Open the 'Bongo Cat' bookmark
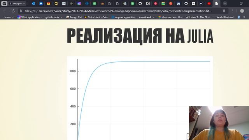The image size is (249, 140). pyautogui.click(x=74, y=17)
